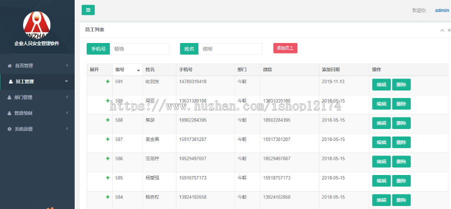Click 编辑 for employee 589
The image size is (451, 209).
(381, 104)
